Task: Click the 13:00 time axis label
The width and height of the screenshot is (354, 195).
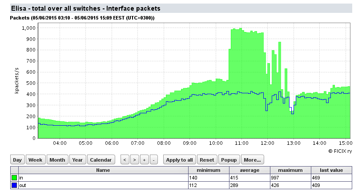Action: point(294,143)
